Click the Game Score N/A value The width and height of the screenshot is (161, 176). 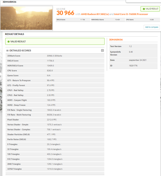coord(49,76)
